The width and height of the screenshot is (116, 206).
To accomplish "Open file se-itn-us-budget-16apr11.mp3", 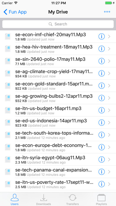I will click(x=48, y=108).
